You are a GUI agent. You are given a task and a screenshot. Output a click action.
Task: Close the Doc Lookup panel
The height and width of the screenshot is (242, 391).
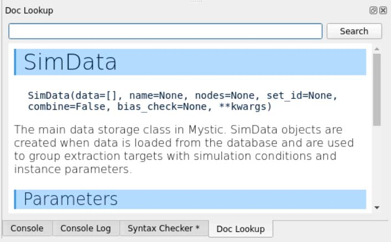tap(382, 11)
